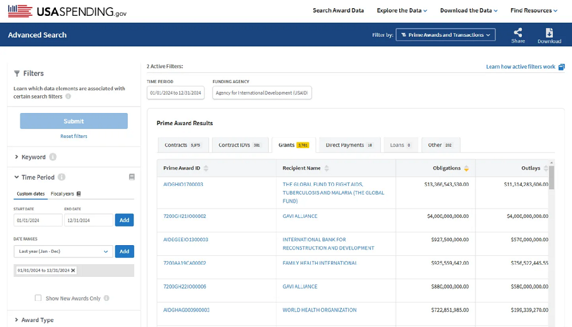This screenshot has height=327, width=572.
Task: Open award AIDGHIO1700003
Action: [x=183, y=185]
